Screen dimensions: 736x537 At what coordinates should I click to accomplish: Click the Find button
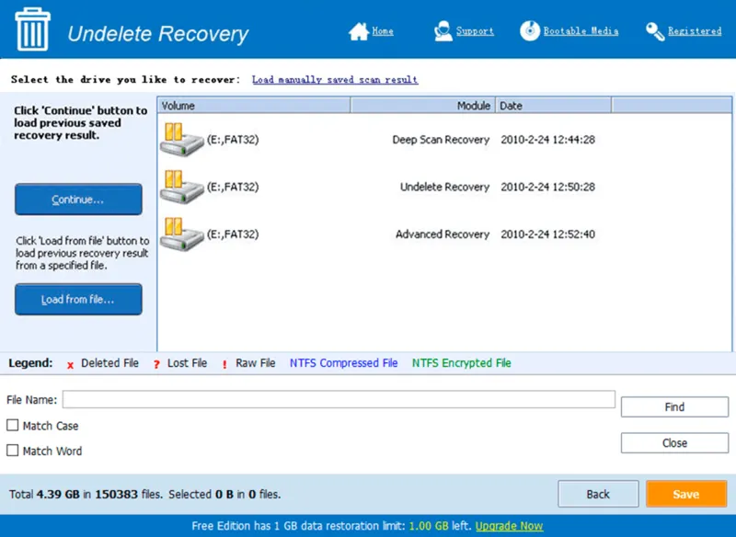pos(674,406)
